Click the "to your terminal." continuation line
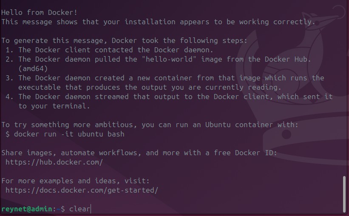The height and width of the screenshot is (216, 349). point(54,106)
